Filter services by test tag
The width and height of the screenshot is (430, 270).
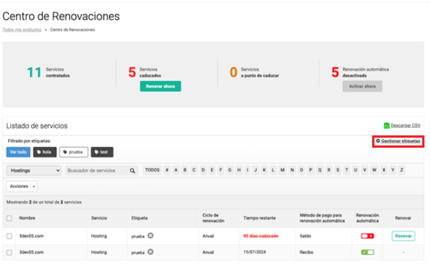(102, 152)
